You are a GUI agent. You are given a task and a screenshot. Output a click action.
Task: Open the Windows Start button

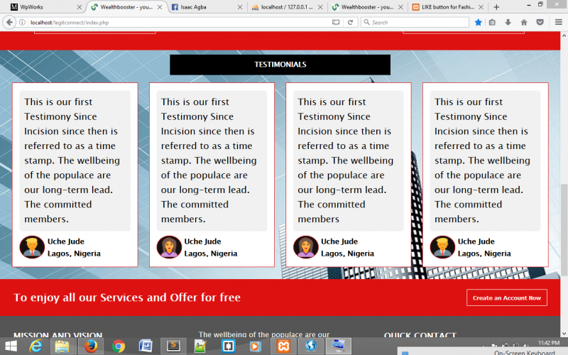coord(11,346)
